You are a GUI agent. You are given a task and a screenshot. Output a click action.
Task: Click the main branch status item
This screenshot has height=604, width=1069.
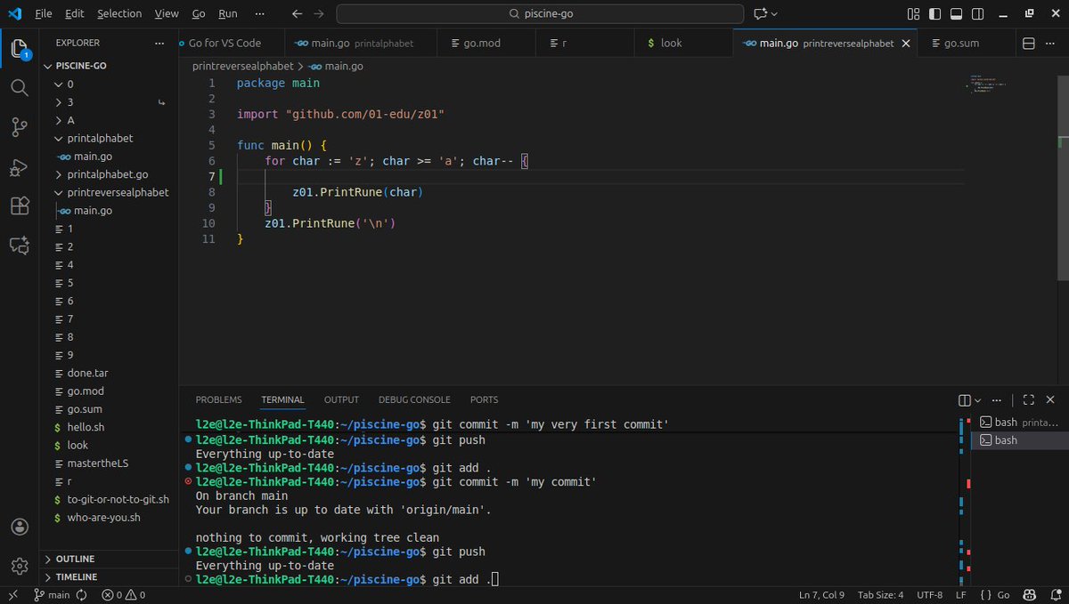click(52, 595)
